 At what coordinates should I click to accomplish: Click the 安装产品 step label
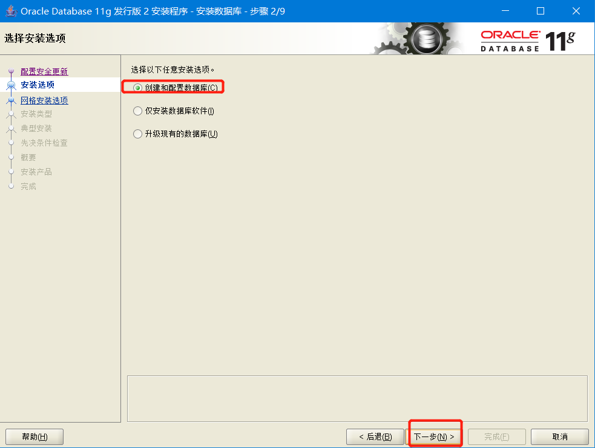click(x=36, y=172)
